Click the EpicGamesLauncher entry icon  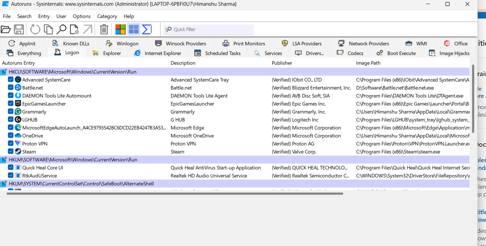coord(18,104)
